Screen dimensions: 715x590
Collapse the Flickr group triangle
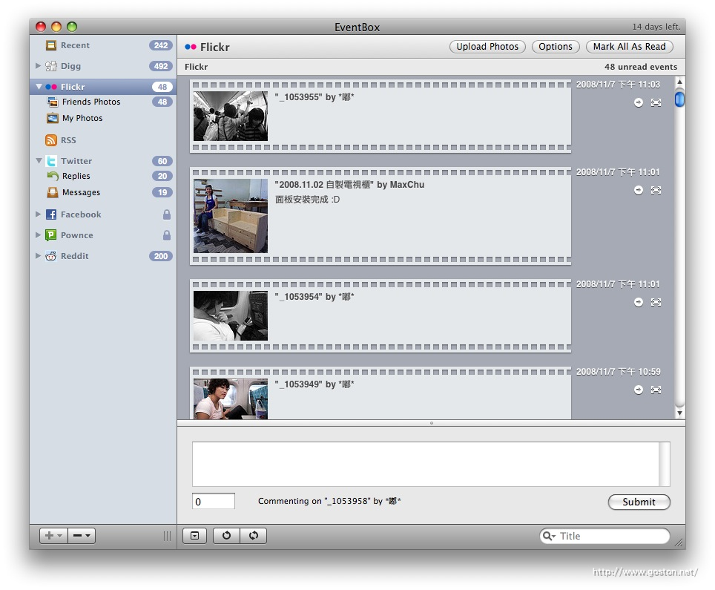[x=39, y=87]
